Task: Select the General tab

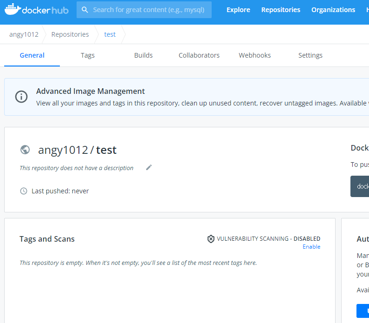Action: (32, 55)
